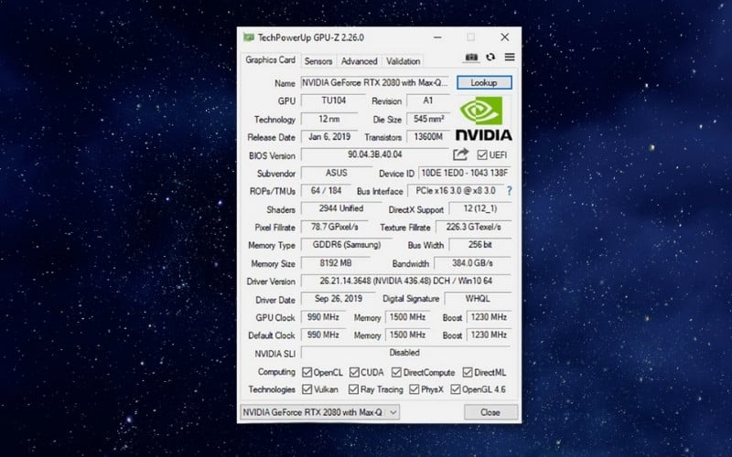Click the Memory Size value 8192 MB
Image resolution: width=732 pixels, height=457 pixels.
(x=336, y=263)
